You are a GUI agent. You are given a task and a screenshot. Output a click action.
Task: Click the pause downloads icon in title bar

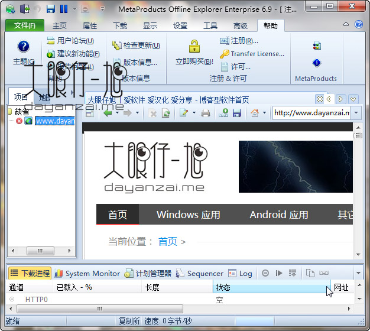pos(64,9)
